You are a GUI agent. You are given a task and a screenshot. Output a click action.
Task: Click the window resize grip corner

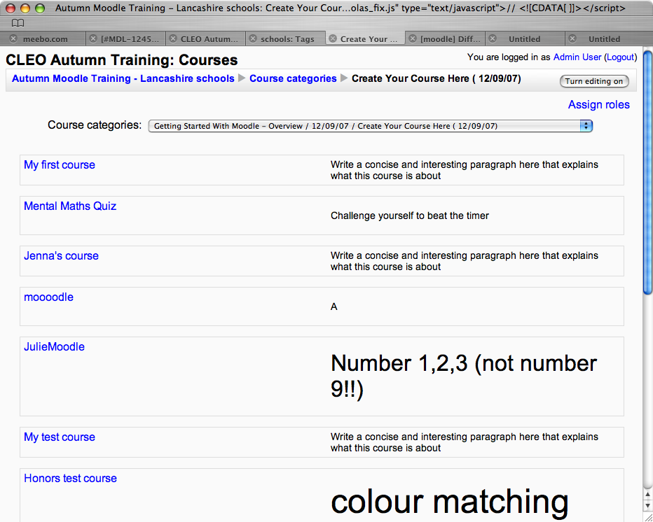pyautogui.click(x=647, y=516)
